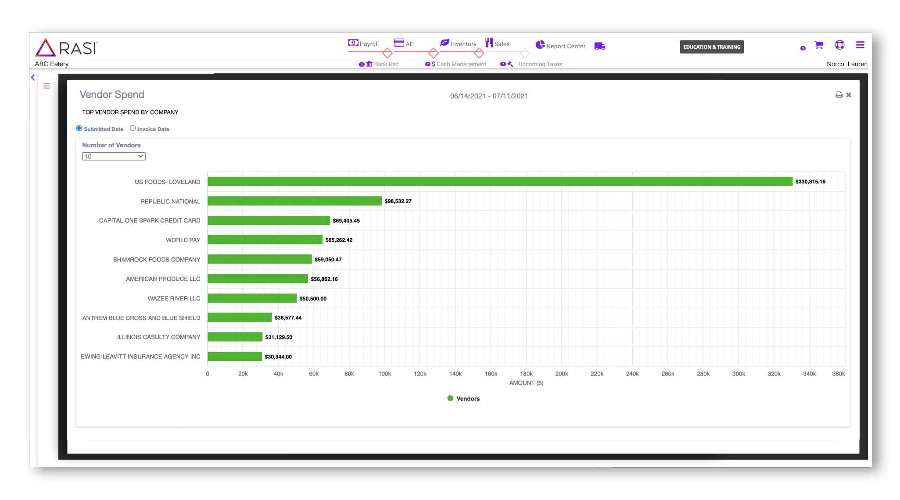The width and height of the screenshot is (900, 500).
Task: Toggle the Vendors legend series
Action: 463,398
